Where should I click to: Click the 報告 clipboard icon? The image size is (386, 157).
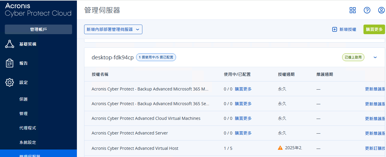coord(10,63)
